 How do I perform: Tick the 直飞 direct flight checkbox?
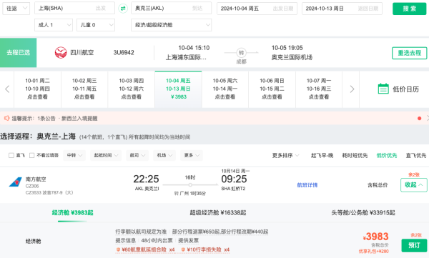pos(11,155)
